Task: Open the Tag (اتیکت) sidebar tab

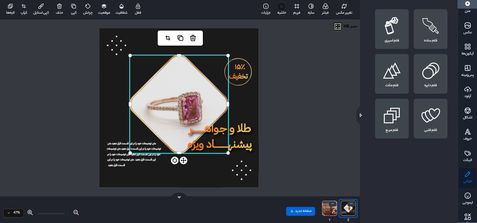Action: 468,156
